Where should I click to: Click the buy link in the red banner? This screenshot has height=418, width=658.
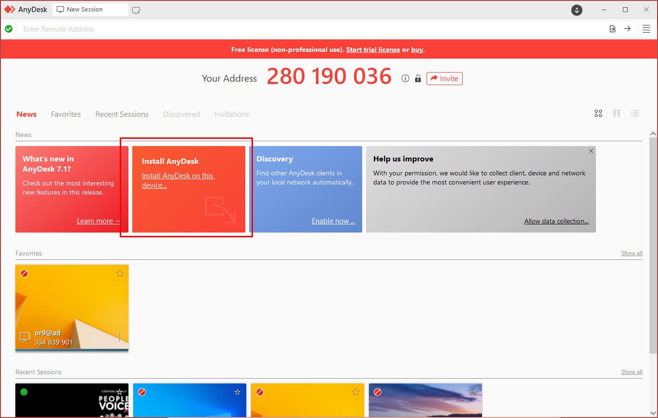click(417, 49)
